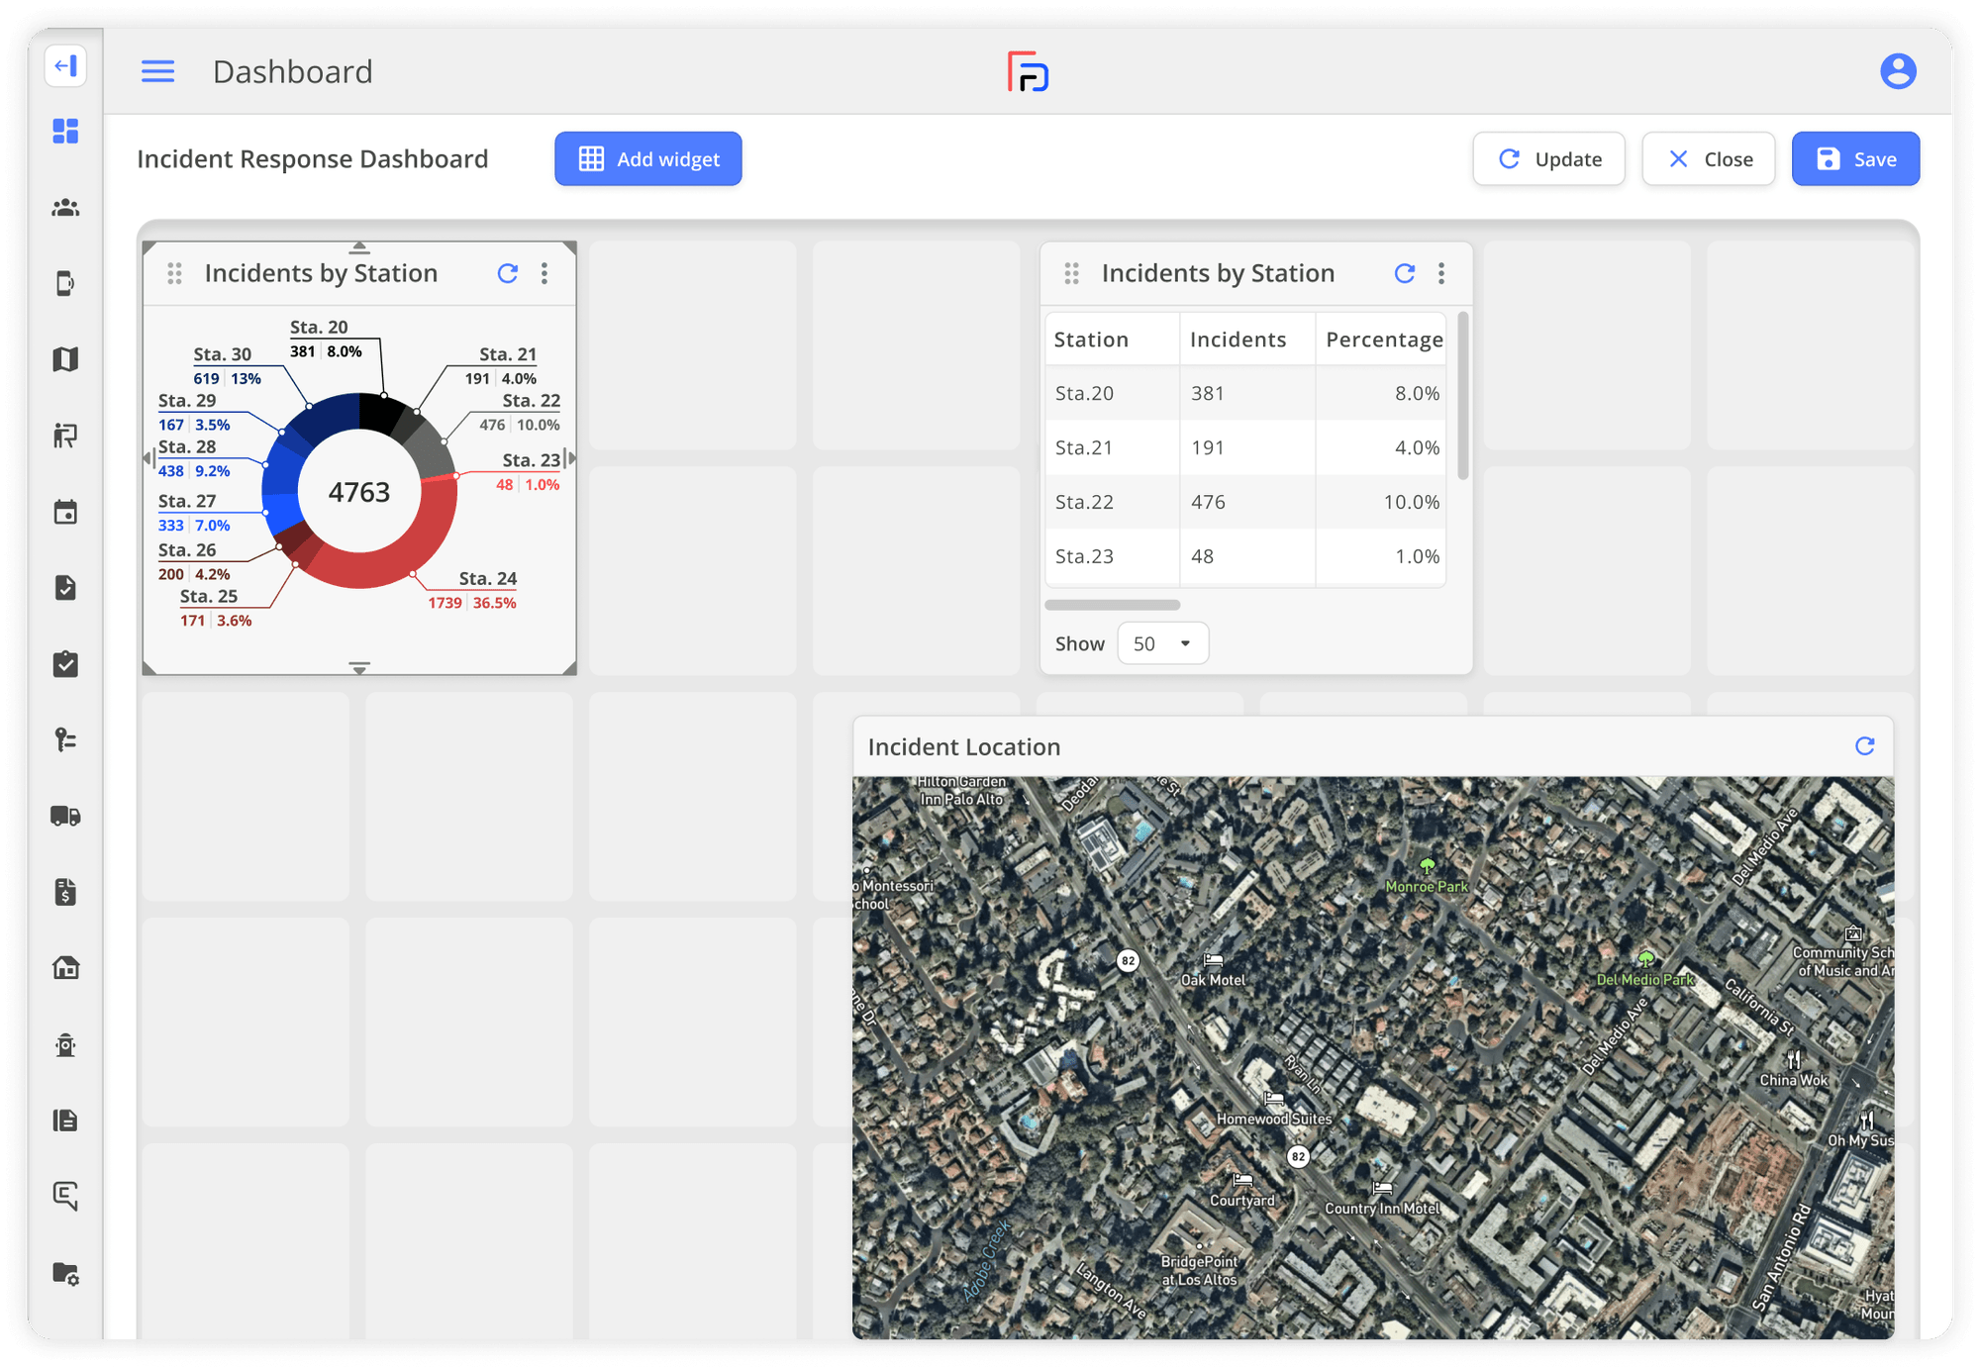
Task: Open the Calendar from the sidebar
Action: click(x=65, y=512)
